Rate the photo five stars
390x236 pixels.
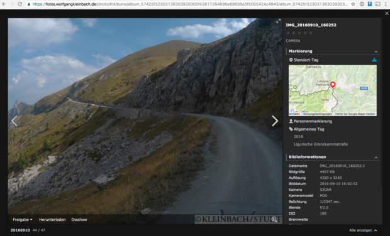pos(311,33)
